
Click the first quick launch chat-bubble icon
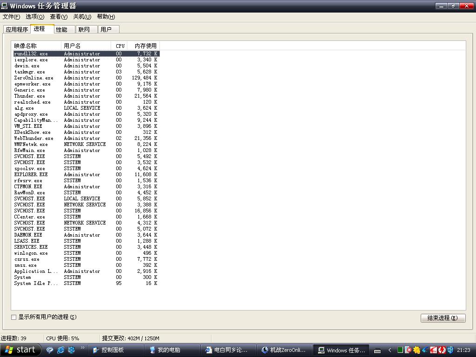pyautogui.click(x=50, y=350)
